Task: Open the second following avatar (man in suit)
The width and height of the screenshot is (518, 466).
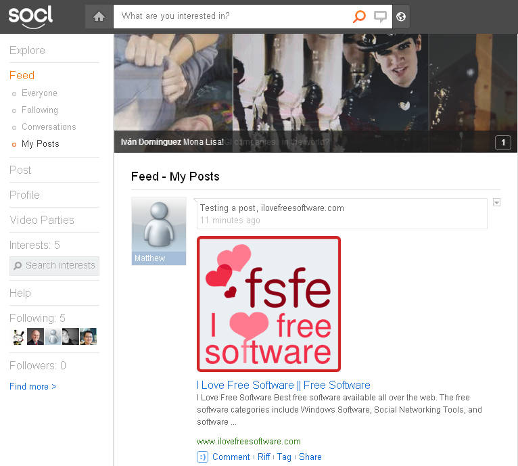Action: 35,337
